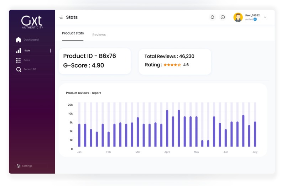Click the User_01652 username

[x=252, y=15]
